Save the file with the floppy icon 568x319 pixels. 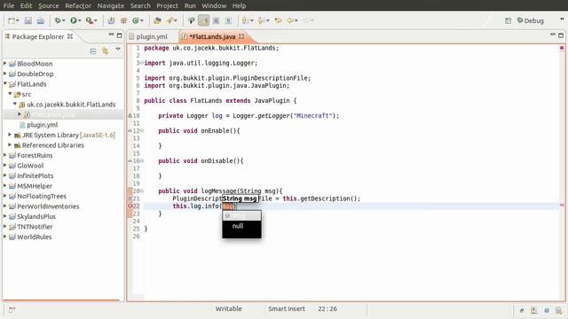pyautogui.click(x=28, y=20)
